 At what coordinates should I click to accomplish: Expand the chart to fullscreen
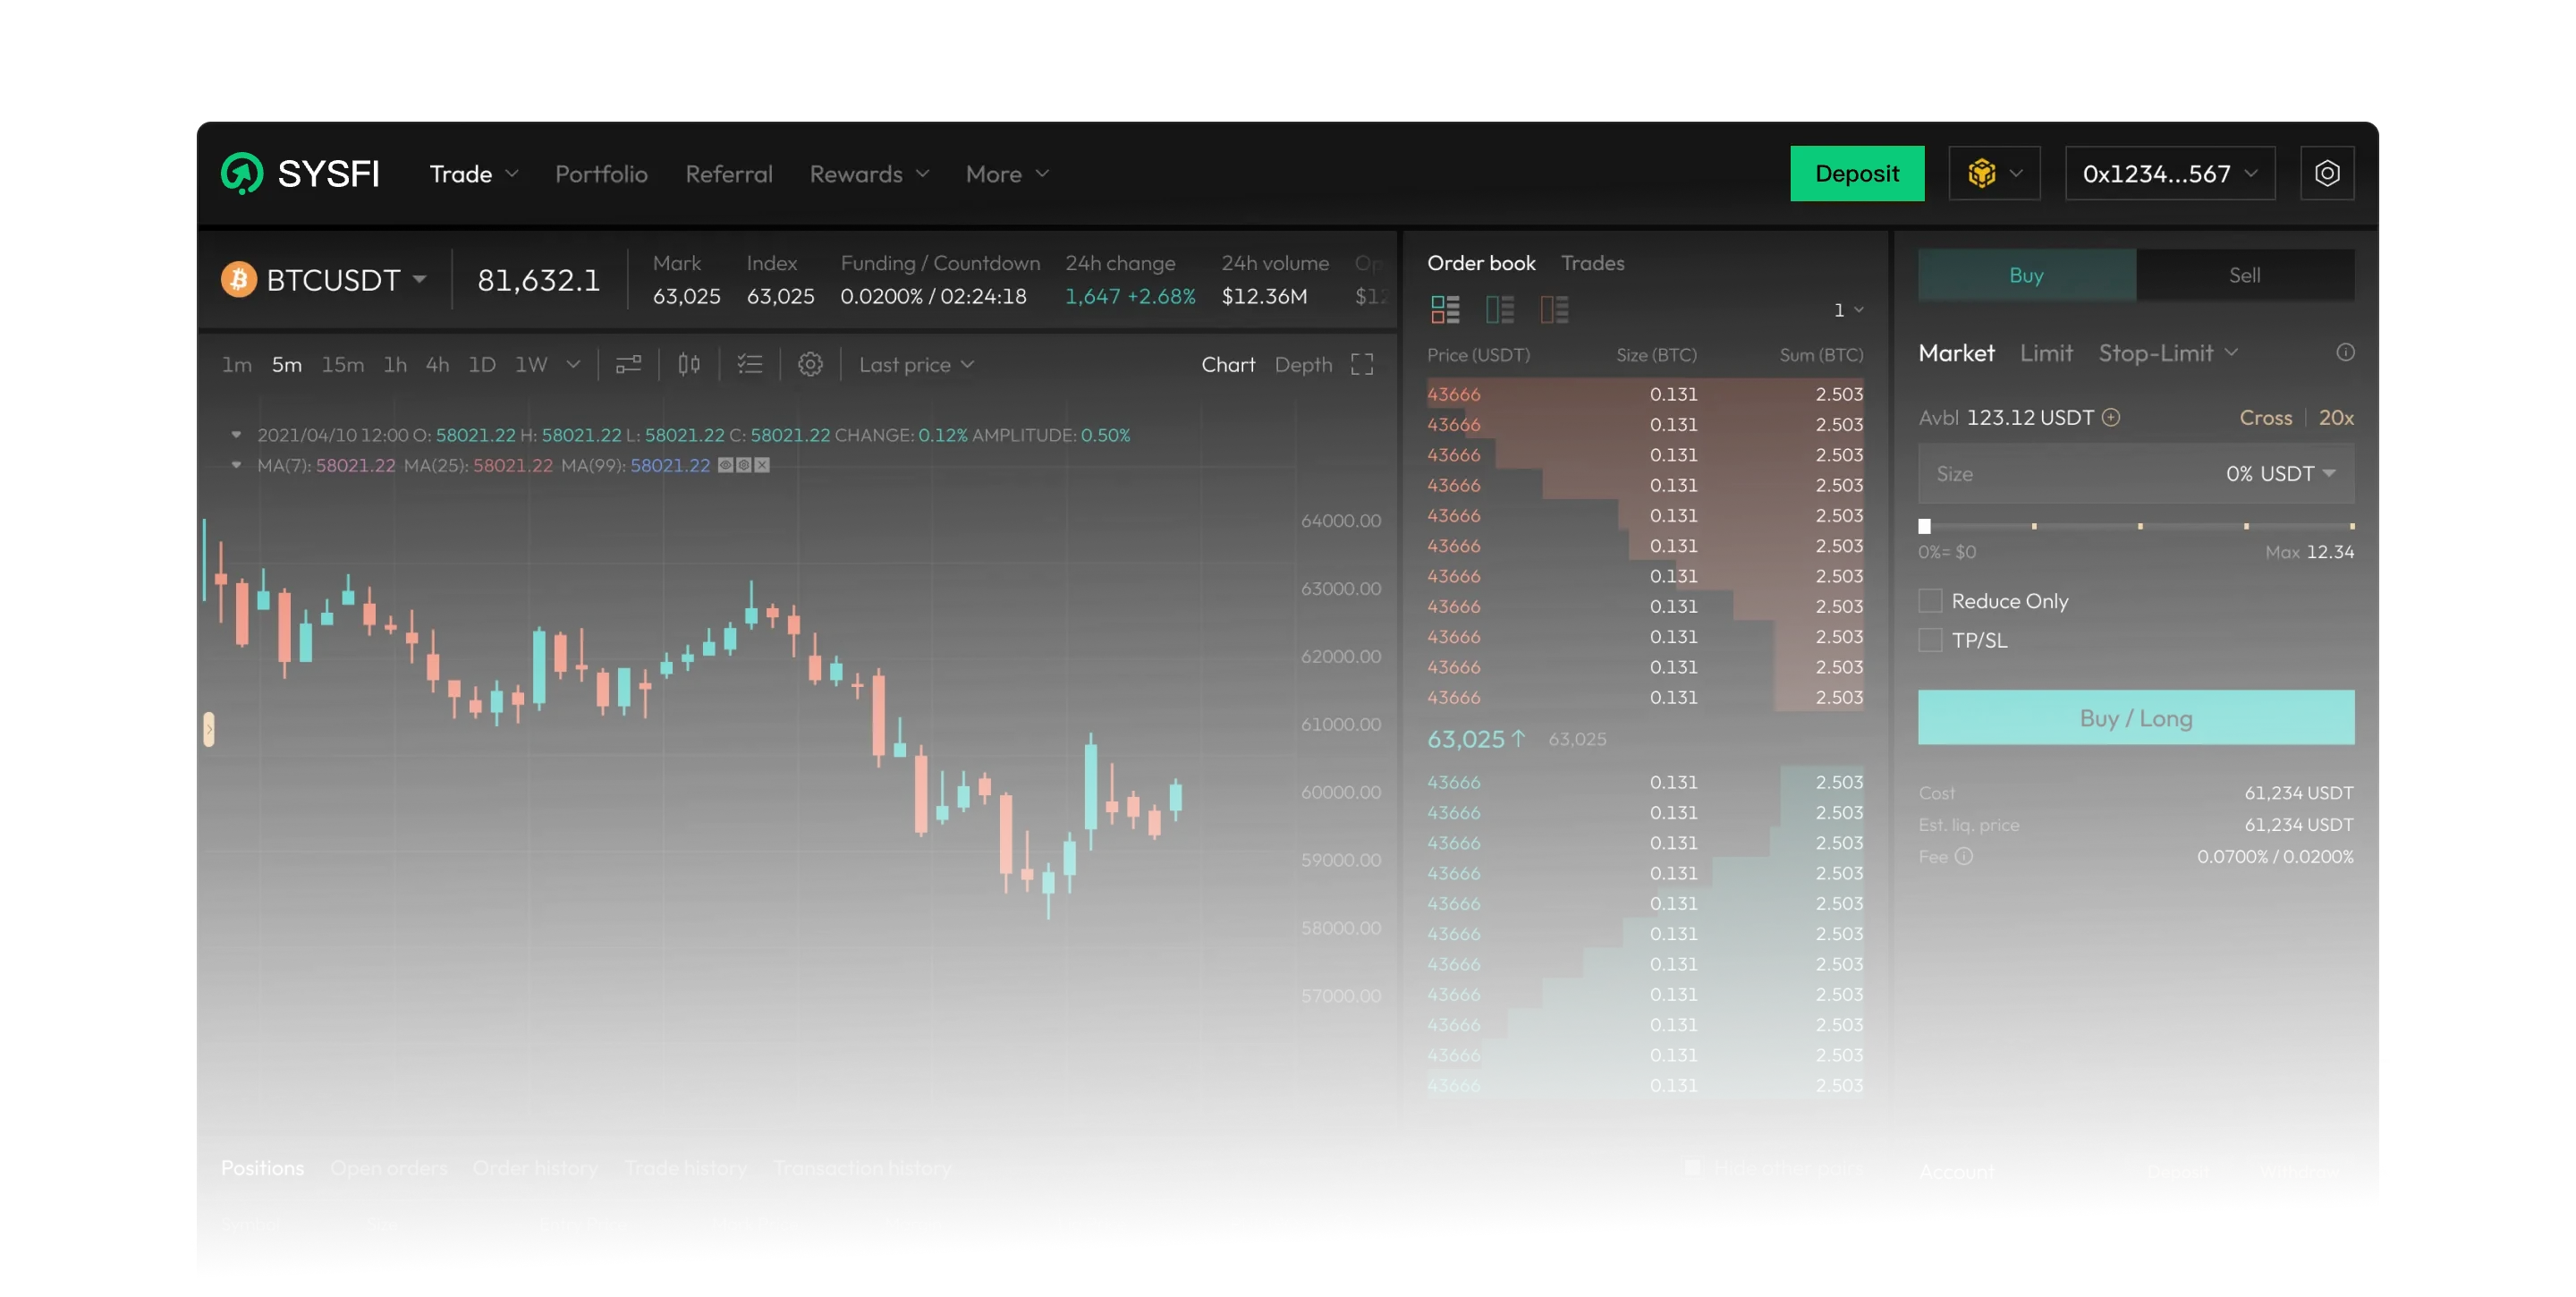click(1362, 364)
